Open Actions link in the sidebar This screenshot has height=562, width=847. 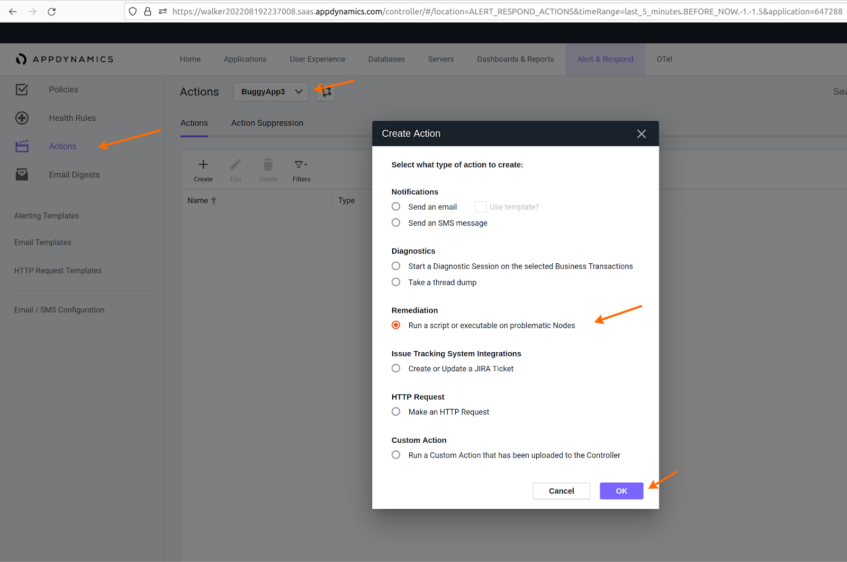63,146
